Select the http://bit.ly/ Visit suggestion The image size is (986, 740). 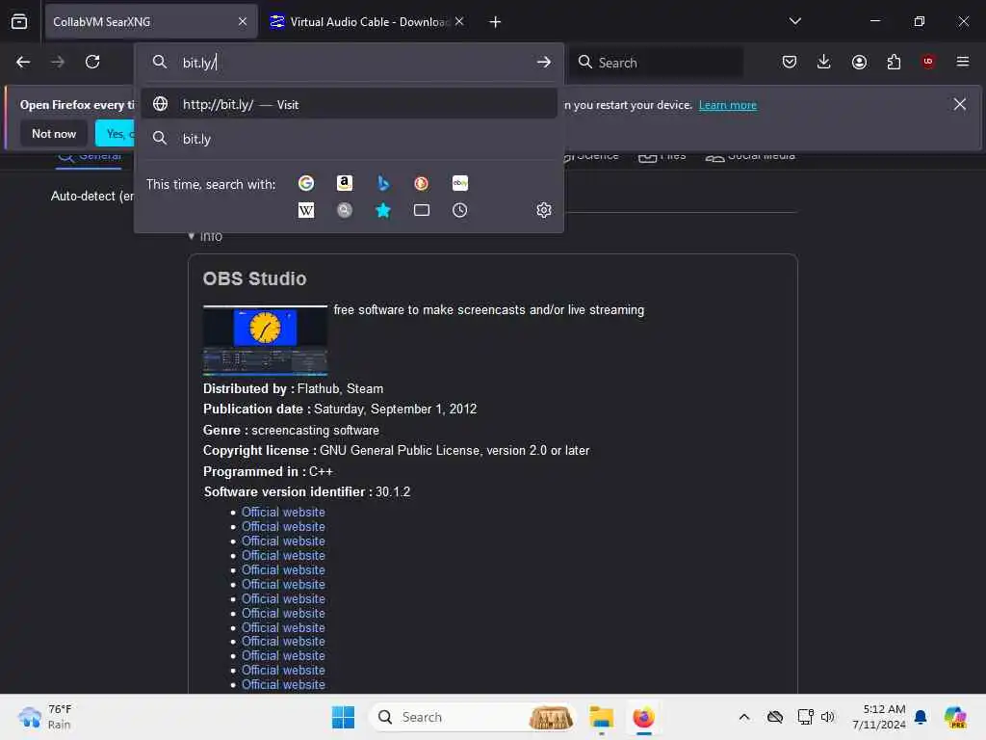tap(349, 104)
